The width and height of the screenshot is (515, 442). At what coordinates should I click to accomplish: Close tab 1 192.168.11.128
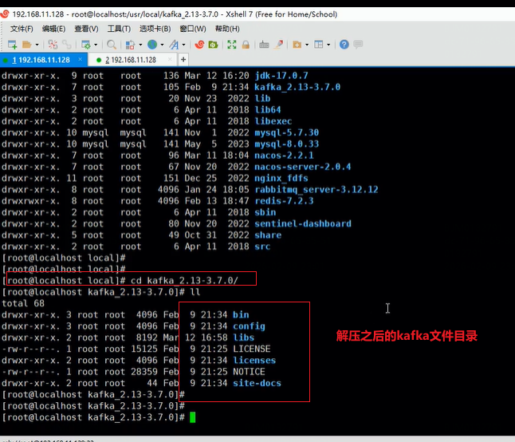click(81, 59)
